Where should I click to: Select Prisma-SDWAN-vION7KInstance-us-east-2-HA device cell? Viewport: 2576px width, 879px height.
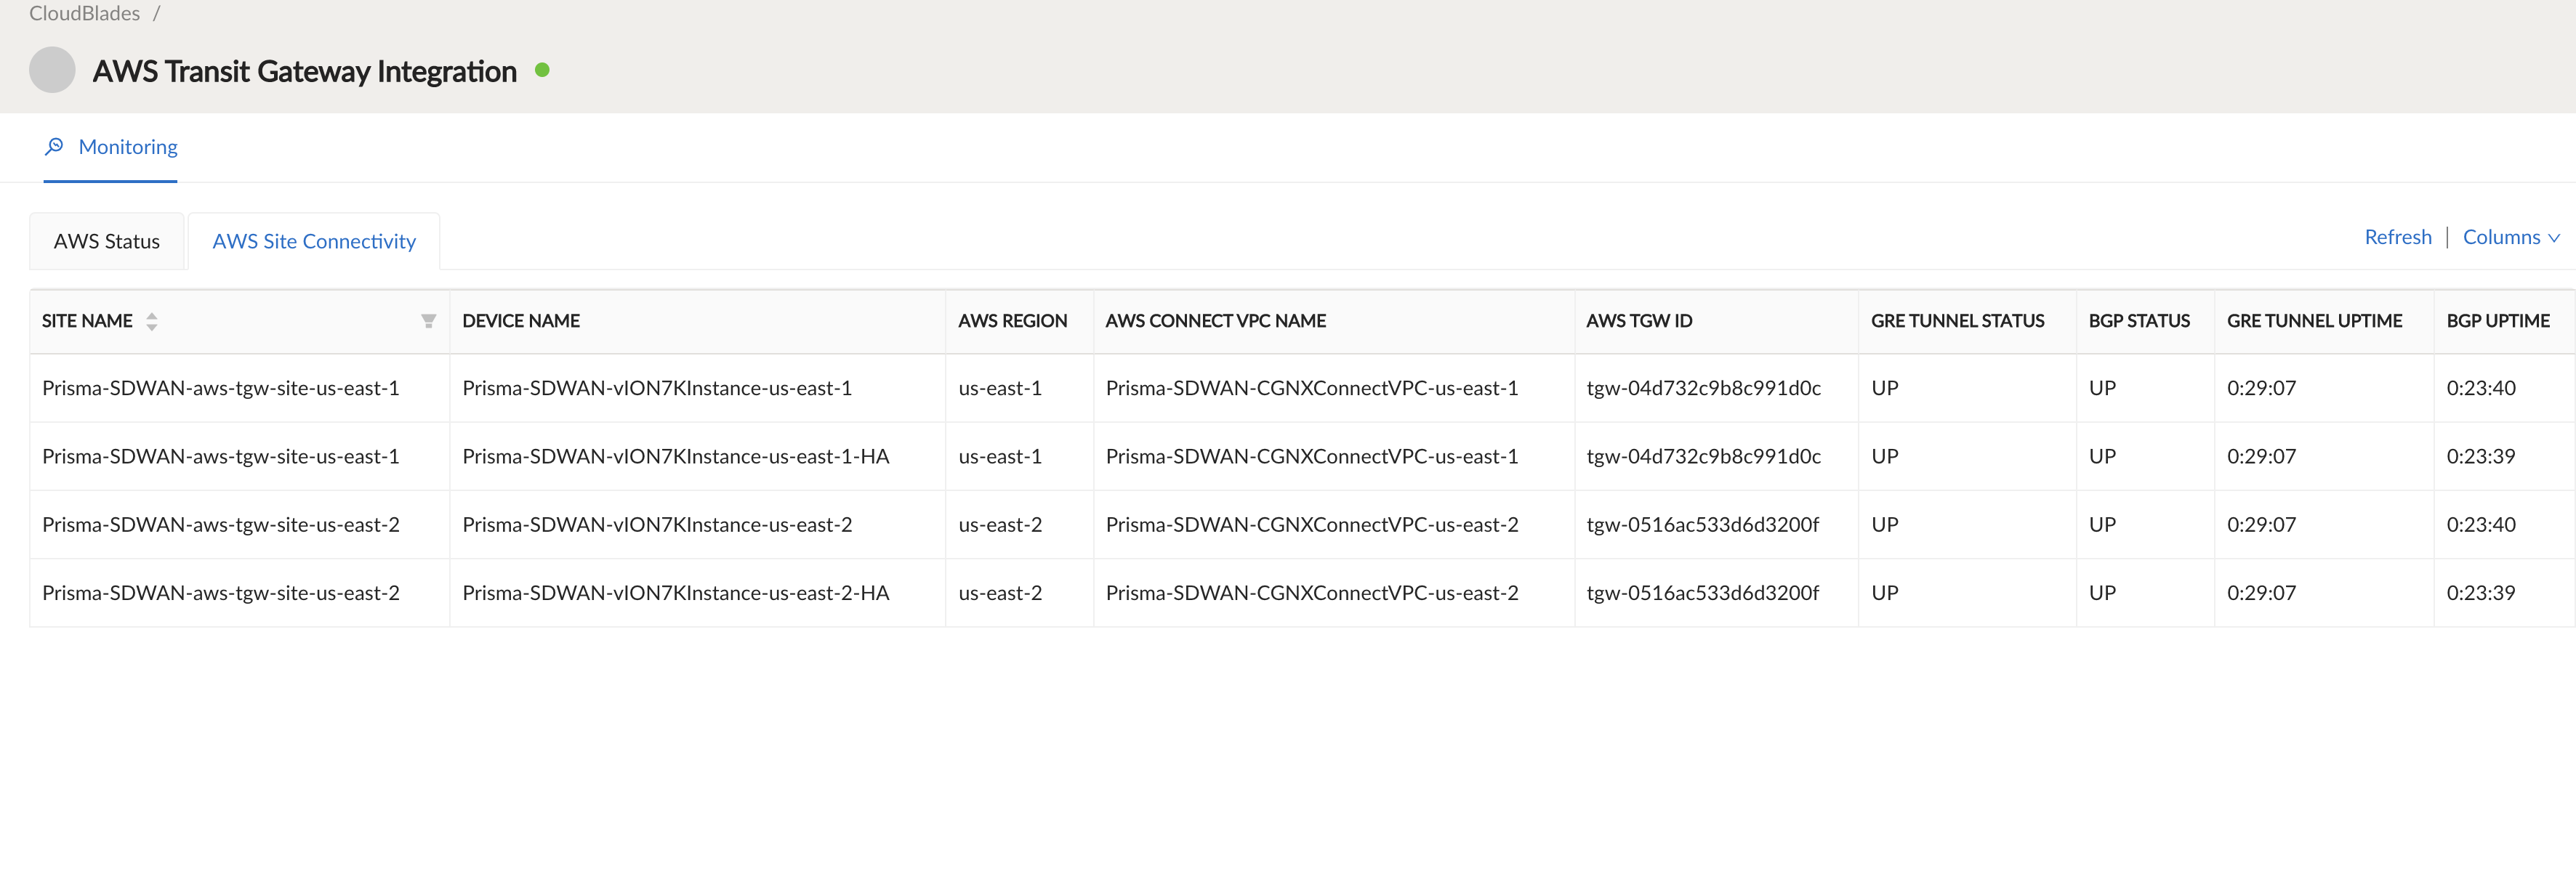pos(675,594)
